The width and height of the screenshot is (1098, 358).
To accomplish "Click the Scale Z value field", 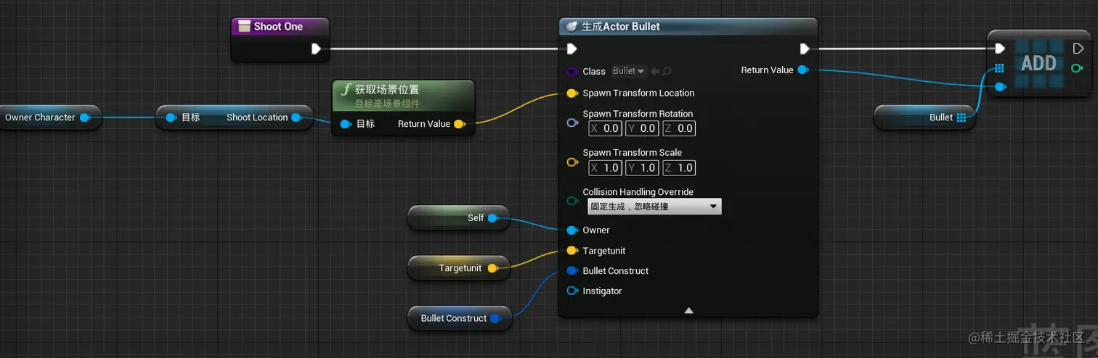I will click(x=679, y=167).
